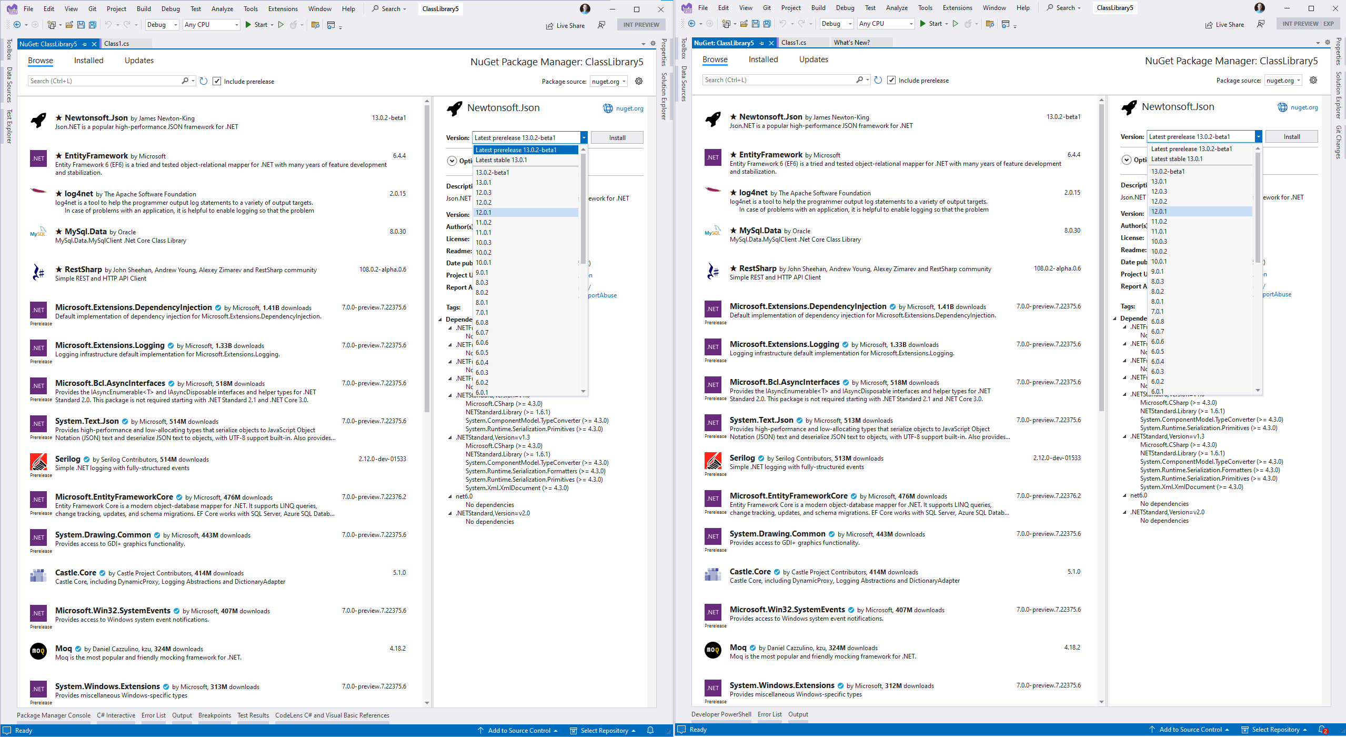
Task: Uncheck Include prerelease in left window
Action: tap(217, 81)
